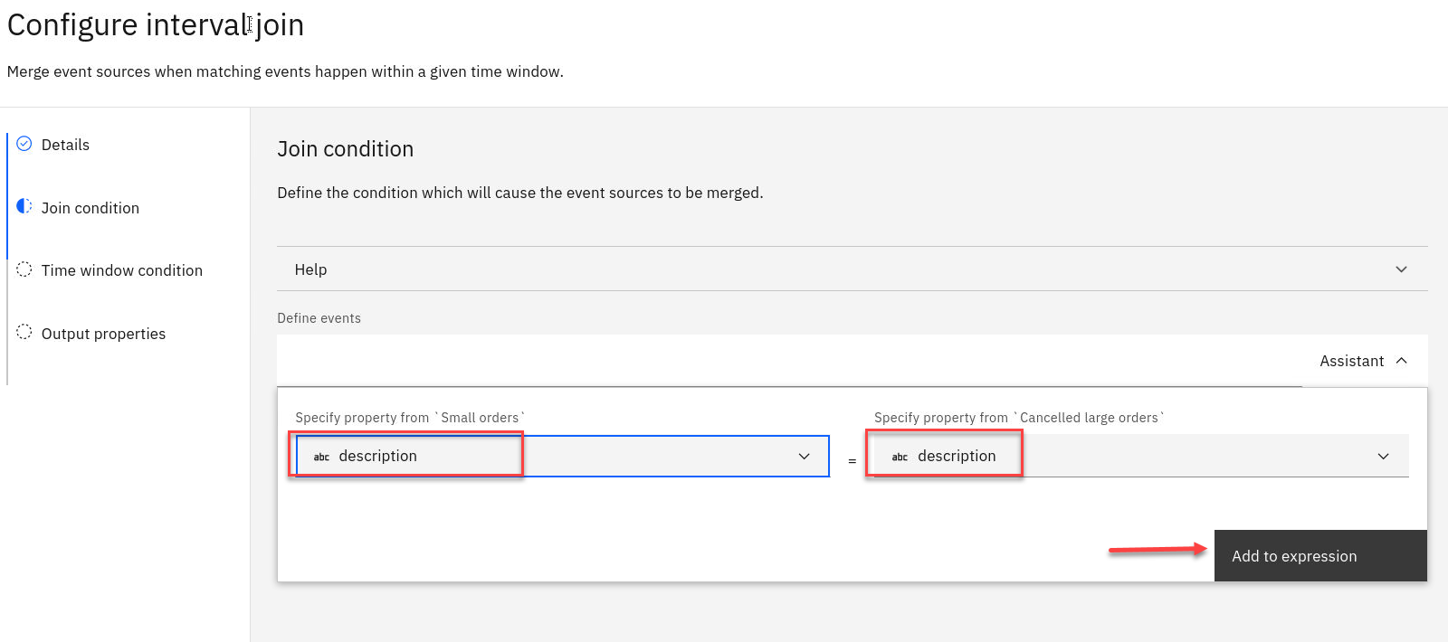Click the dashed circle beside Output properties
This screenshot has height=642, width=1448.
pyautogui.click(x=24, y=332)
